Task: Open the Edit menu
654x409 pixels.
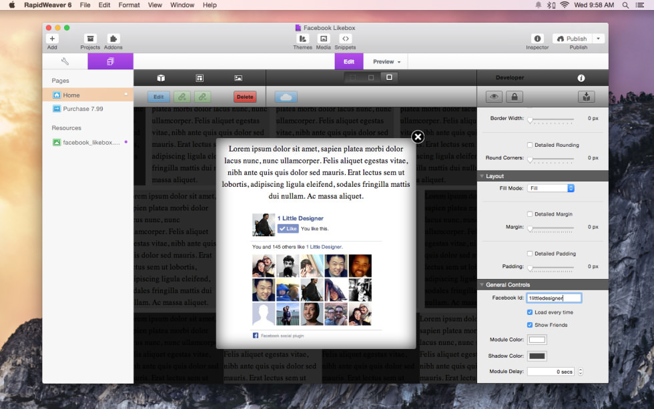Action: (x=104, y=5)
